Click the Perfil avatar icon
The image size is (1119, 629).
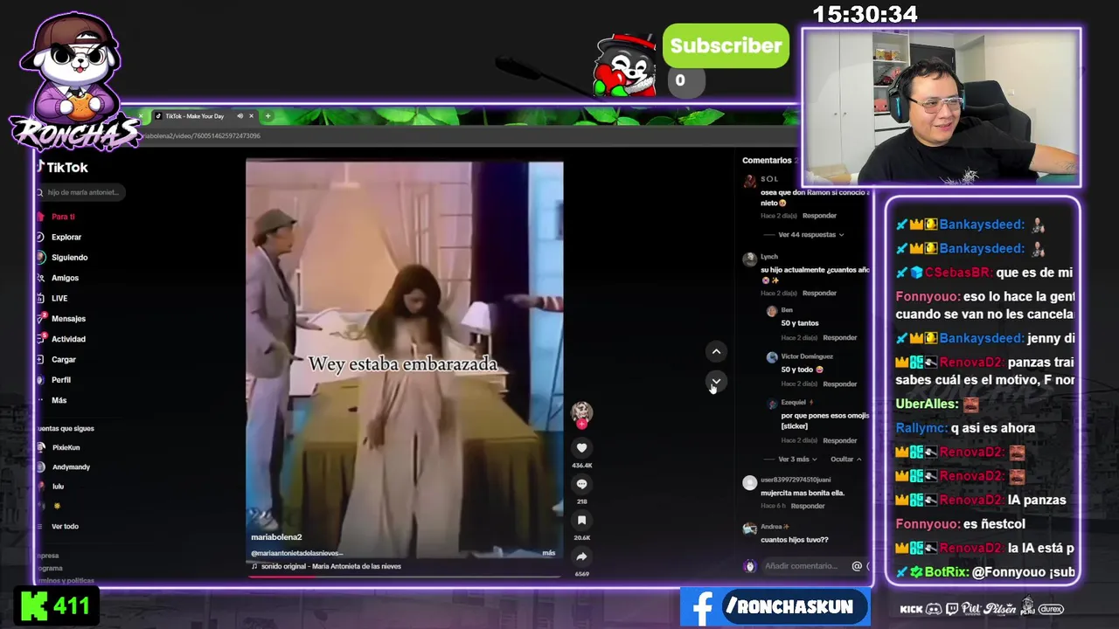pos(40,380)
